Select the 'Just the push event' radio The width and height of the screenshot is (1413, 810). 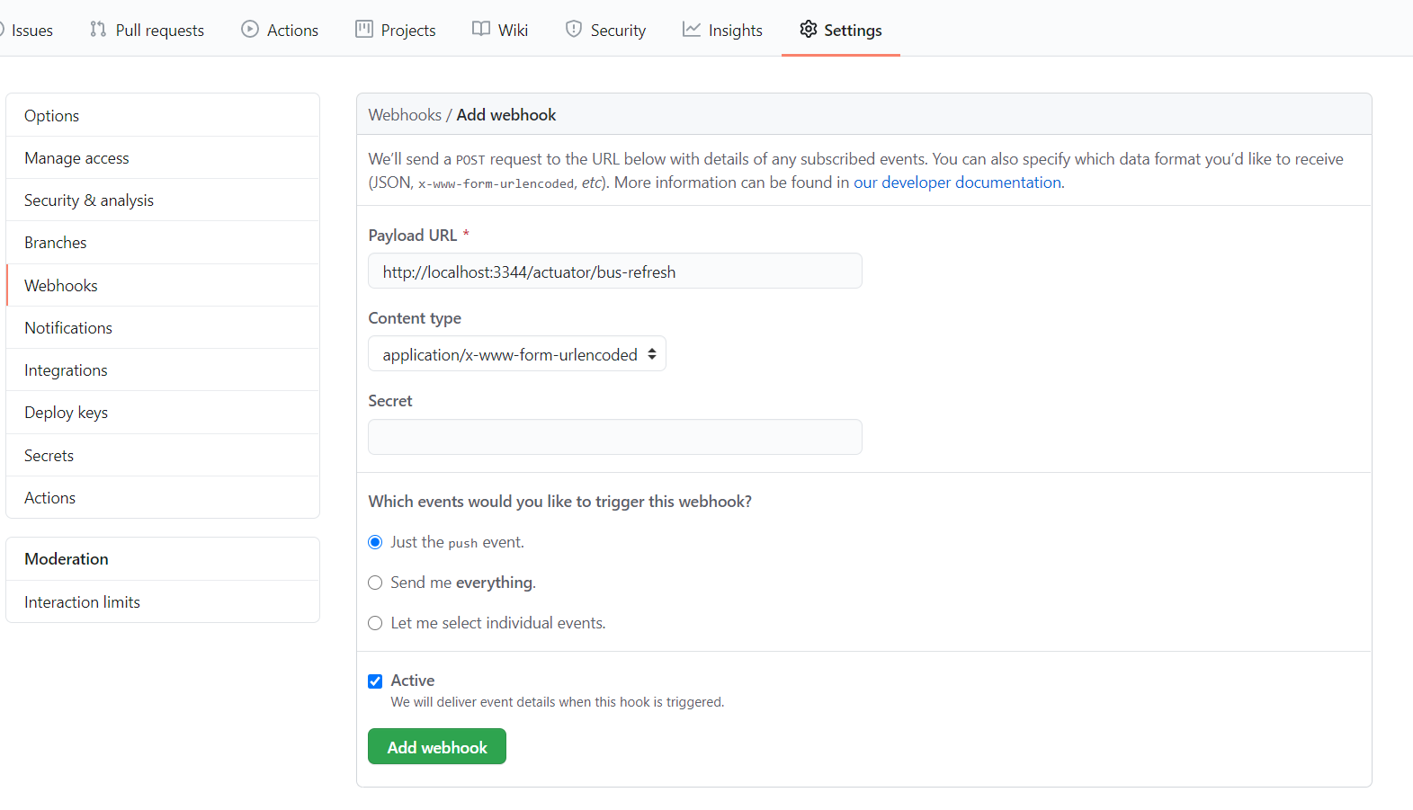(x=376, y=542)
